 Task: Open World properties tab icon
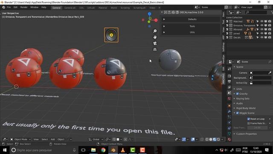tap(229, 98)
